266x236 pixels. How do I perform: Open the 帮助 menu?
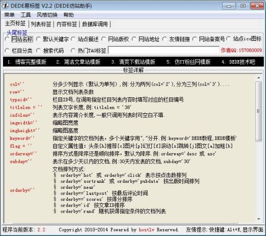click(68, 15)
